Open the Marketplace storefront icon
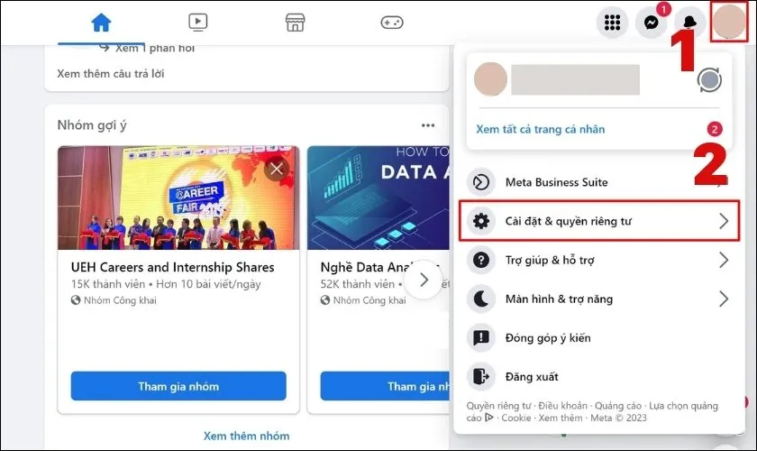The width and height of the screenshot is (757, 451). coord(295,22)
